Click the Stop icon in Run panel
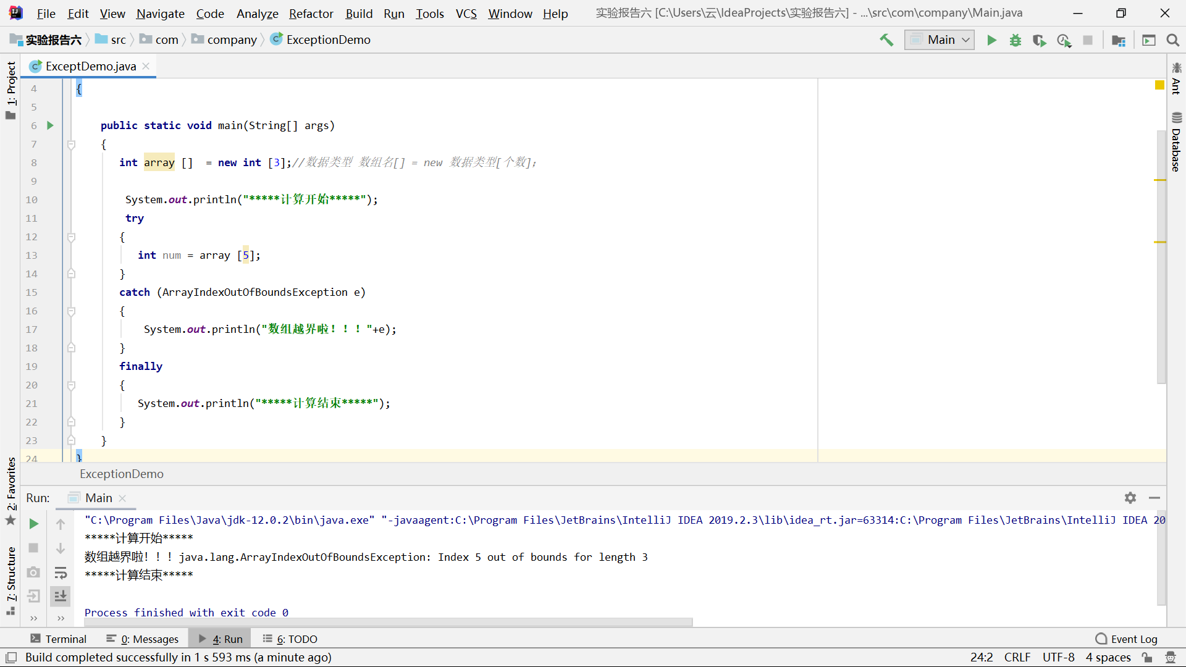This screenshot has width=1186, height=667. point(34,548)
